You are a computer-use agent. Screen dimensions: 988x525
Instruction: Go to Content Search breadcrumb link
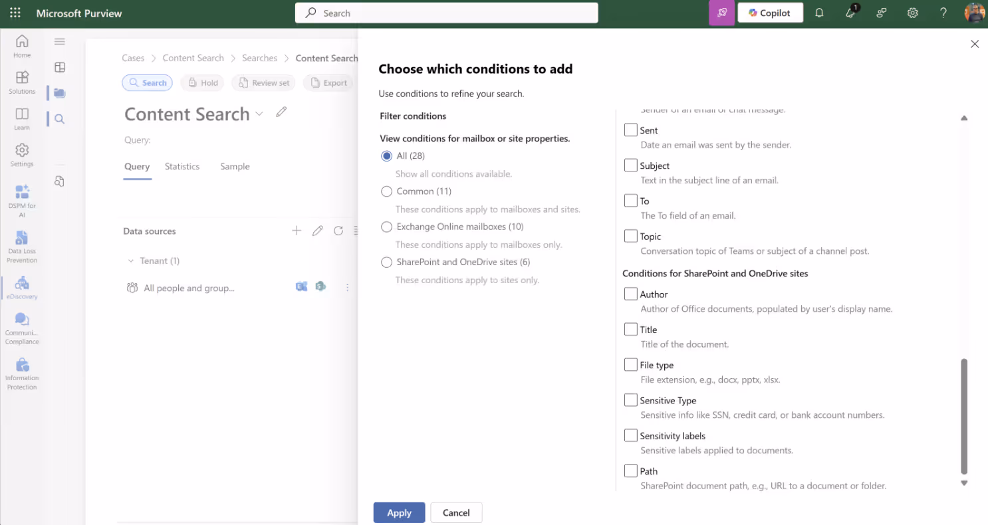coord(193,58)
